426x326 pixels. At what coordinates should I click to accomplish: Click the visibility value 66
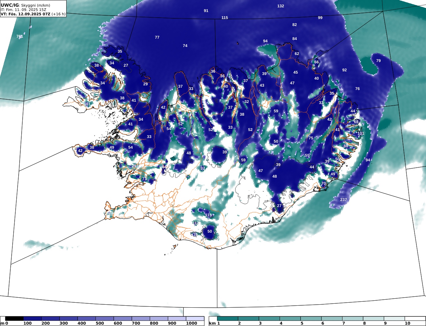[x=317, y=62]
